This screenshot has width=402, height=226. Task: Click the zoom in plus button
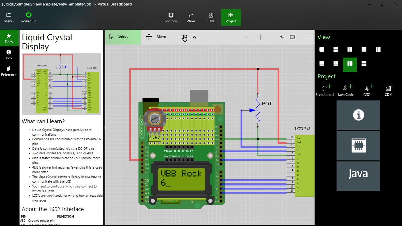(260, 37)
